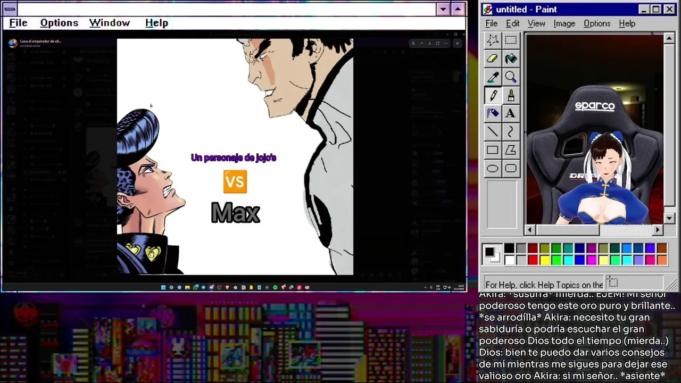Open the control-menu box of left window
The height and width of the screenshot is (383, 681).
pos(10,9)
